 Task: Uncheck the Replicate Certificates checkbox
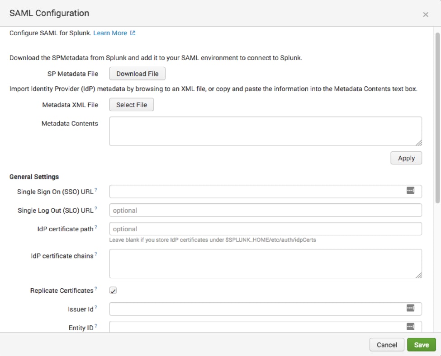coord(113,290)
